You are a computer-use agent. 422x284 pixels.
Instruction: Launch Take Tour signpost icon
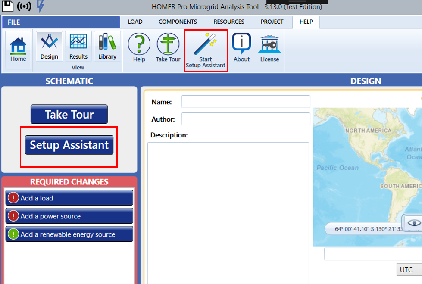168,43
